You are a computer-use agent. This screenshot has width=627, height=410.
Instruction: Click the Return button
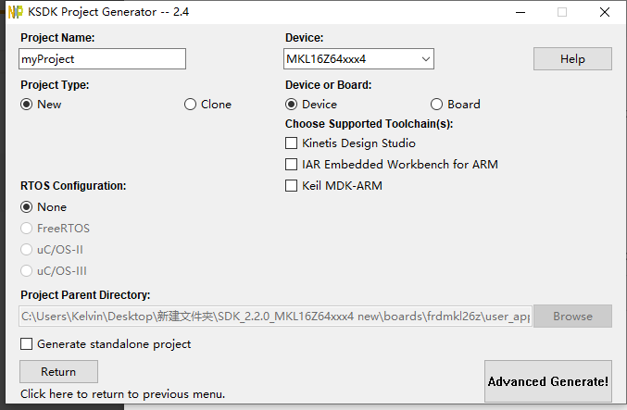pyautogui.click(x=58, y=372)
